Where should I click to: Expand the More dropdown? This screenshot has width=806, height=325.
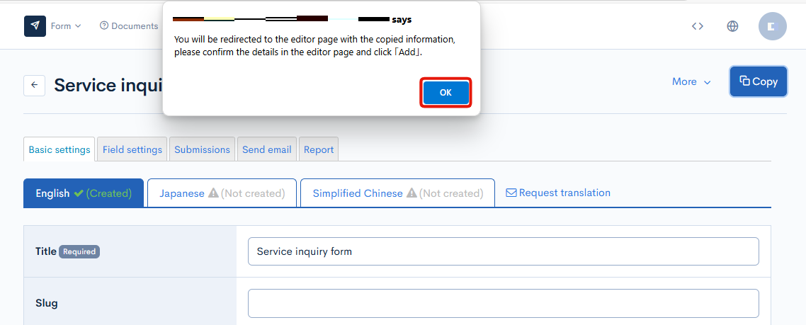(x=691, y=82)
